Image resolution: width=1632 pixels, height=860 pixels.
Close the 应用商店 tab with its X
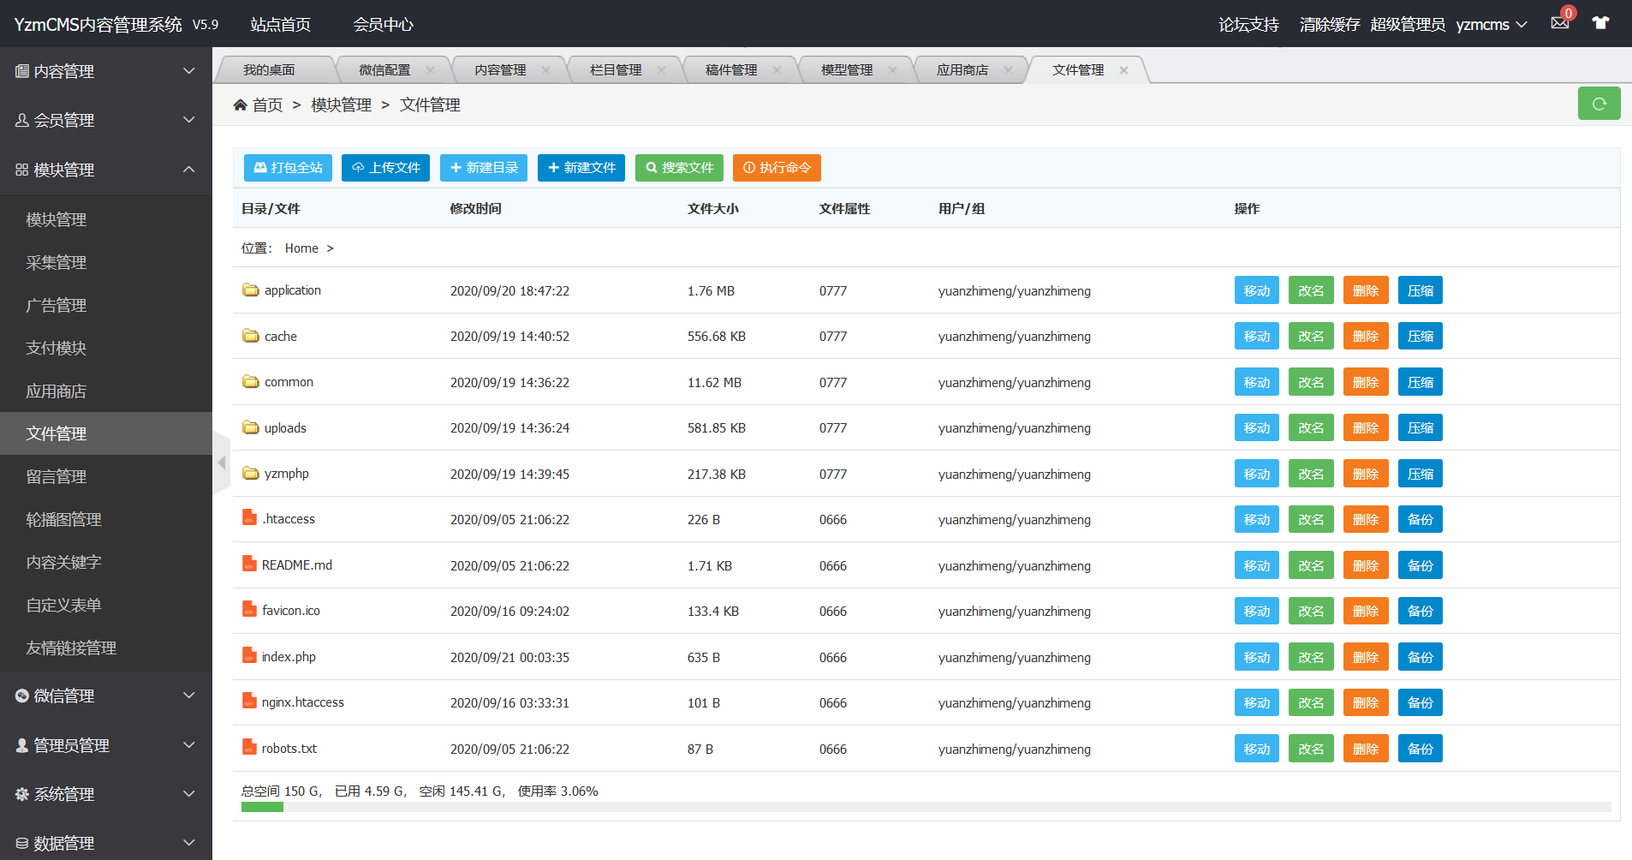[1008, 70]
